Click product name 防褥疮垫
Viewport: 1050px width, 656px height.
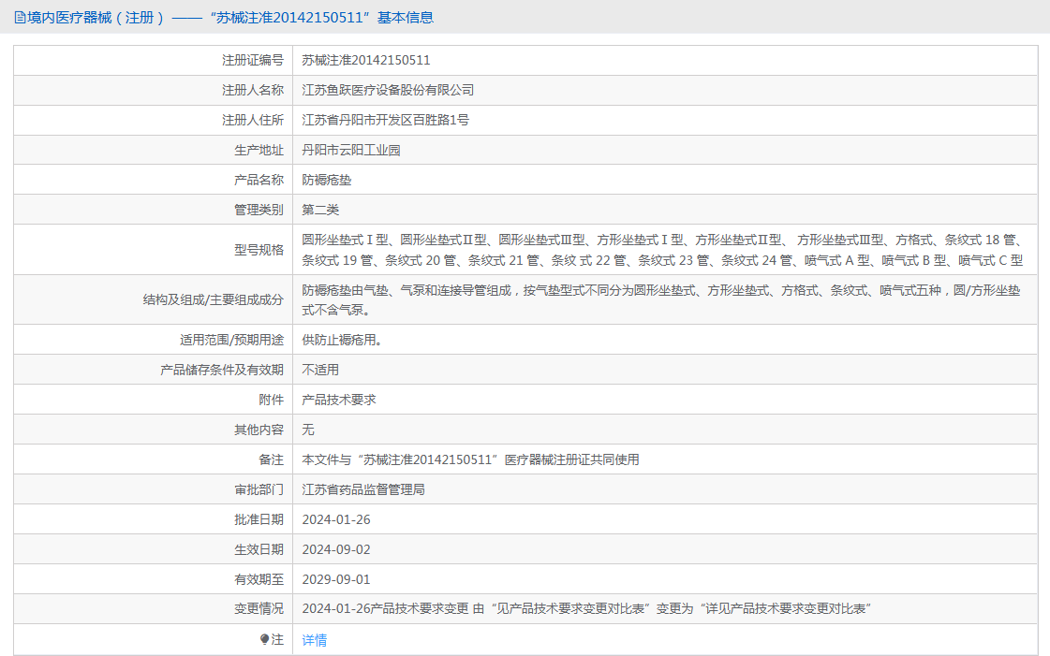(x=327, y=180)
